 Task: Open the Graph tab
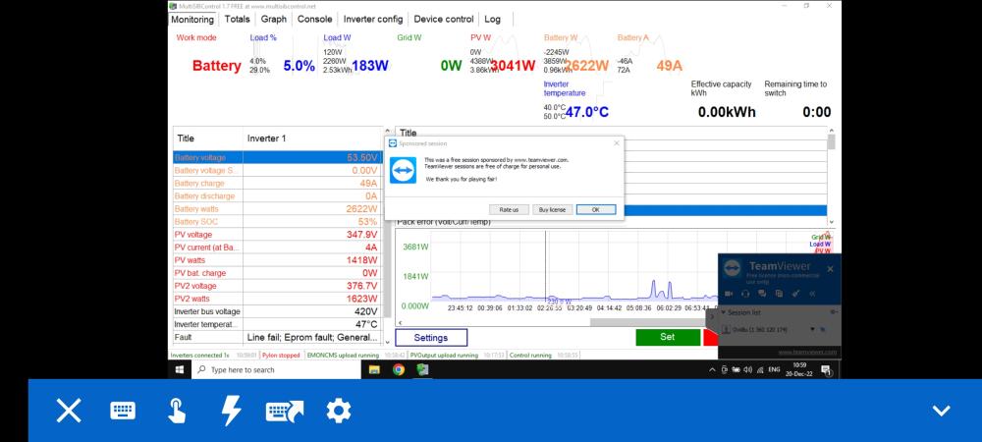click(274, 20)
